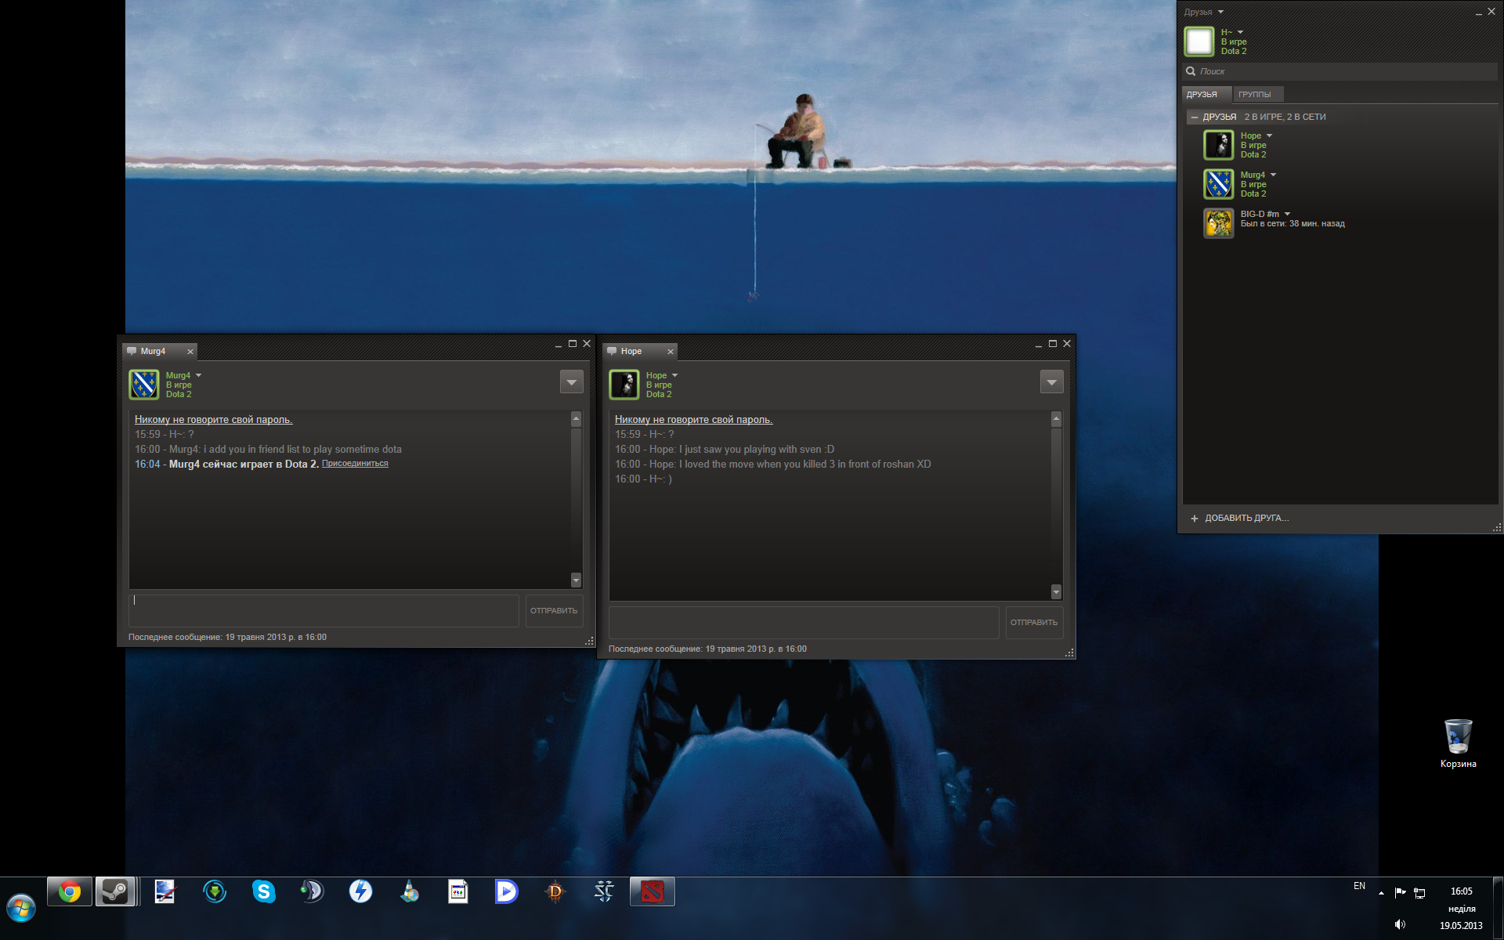Launch Skype from the taskbar
Image resolution: width=1504 pixels, height=940 pixels.
(x=264, y=891)
